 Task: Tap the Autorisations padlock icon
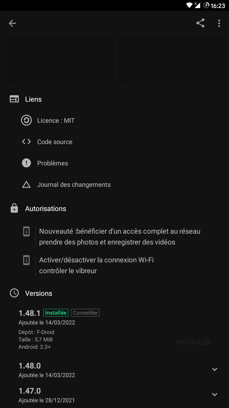click(14, 208)
